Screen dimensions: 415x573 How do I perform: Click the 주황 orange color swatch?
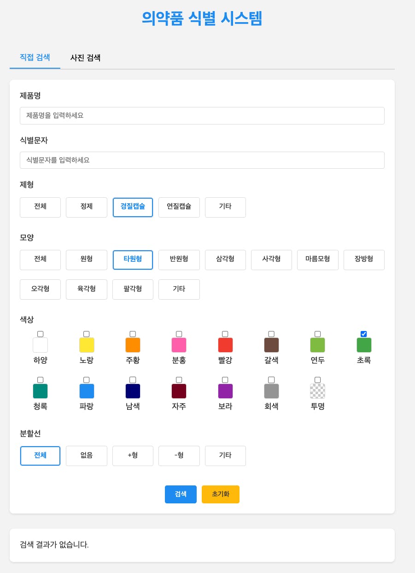tap(133, 345)
